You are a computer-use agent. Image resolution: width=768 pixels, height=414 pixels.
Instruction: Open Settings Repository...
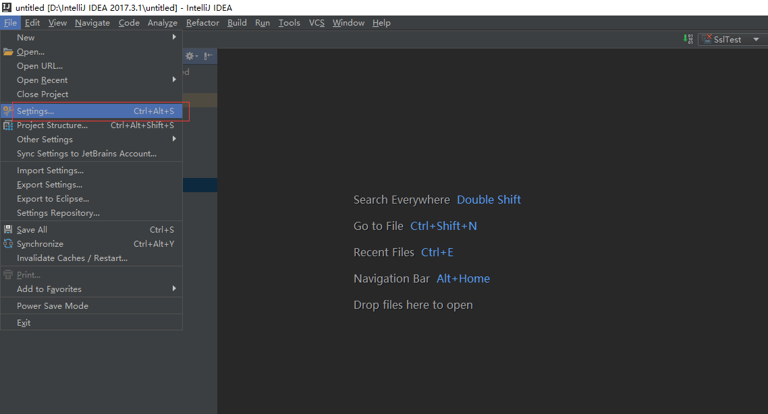click(x=92, y=213)
